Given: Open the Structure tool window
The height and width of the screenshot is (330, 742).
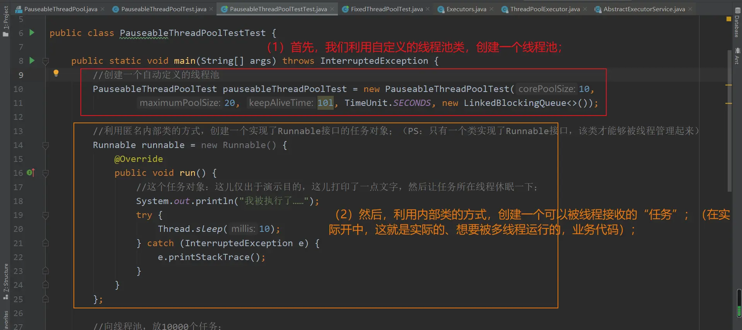Looking at the screenshot, I should point(5,281).
